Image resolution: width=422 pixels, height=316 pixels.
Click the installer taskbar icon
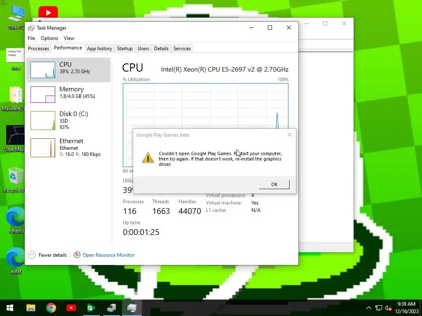(111, 308)
